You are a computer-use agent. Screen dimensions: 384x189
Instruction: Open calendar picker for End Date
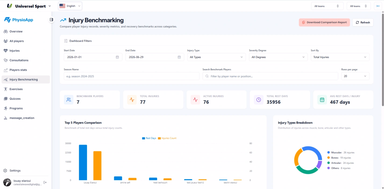[x=179, y=57]
